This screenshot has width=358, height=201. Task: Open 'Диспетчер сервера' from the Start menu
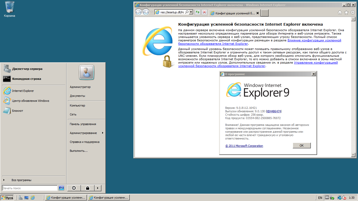(x=34, y=69)
